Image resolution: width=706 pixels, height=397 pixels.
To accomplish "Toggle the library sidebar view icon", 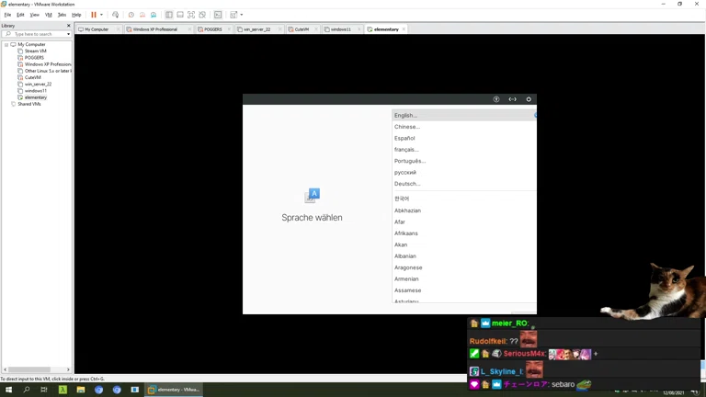I will [x=169, y=15].
